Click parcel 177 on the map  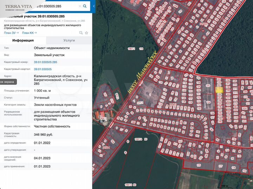pos(220,166)
